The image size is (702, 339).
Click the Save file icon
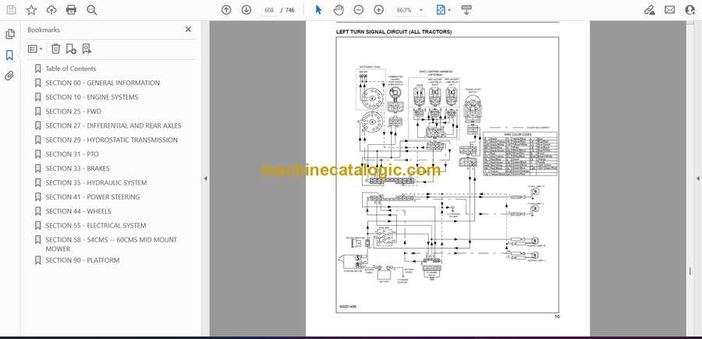tap(11, 10)
